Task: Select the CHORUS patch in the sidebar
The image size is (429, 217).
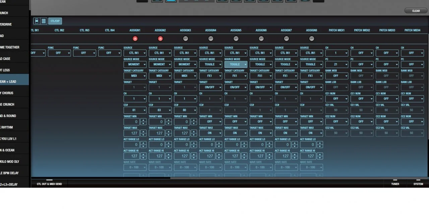Action: pos(14,93)
